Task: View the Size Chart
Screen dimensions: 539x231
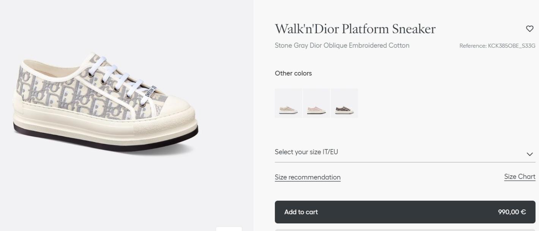Action: pyautogui.click(x=519, y=177)
